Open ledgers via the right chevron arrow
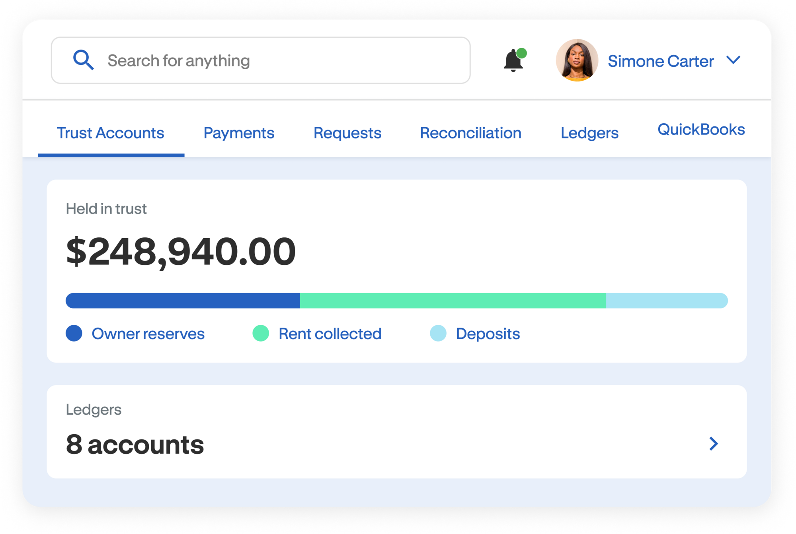This screenshot has height=534, width=796. tap(714, 443)
